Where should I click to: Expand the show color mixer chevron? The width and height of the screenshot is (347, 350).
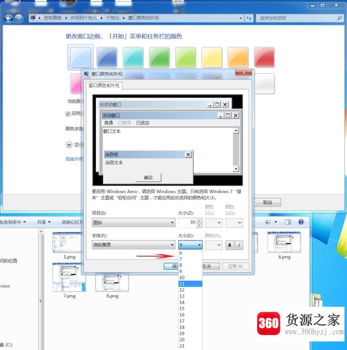[69, 145]
